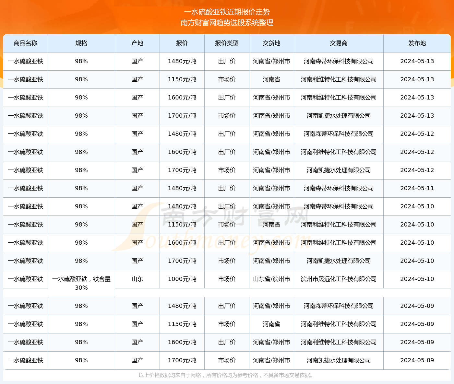Select the 报价类型 column header
The image size is (454, 384).
pyautogui.click(x=227, y=43)
